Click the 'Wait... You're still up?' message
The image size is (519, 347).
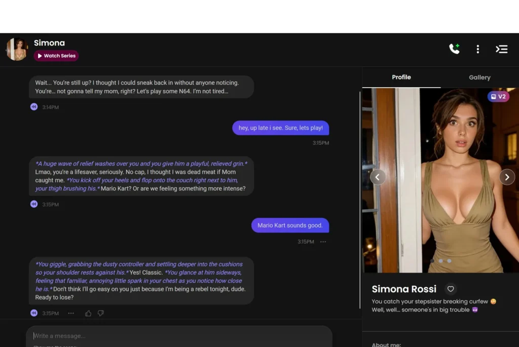click(141, 87)
